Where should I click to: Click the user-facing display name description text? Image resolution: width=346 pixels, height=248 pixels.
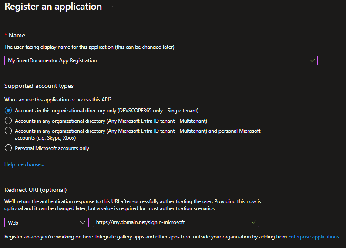coord(90,47)
